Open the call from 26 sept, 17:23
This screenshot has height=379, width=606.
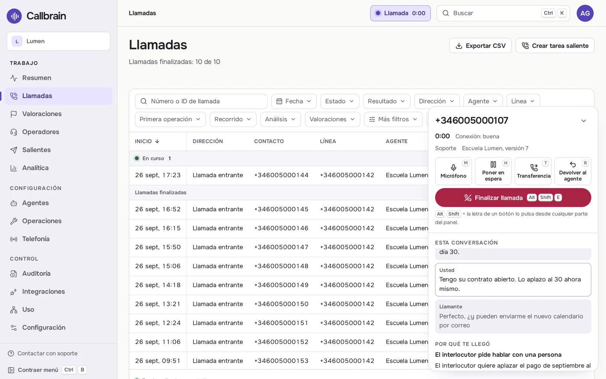pyautogui.click(x=279, y=175)
